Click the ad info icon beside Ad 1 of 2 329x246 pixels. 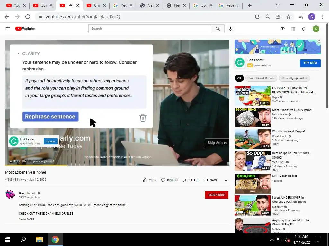pos(30,161)
